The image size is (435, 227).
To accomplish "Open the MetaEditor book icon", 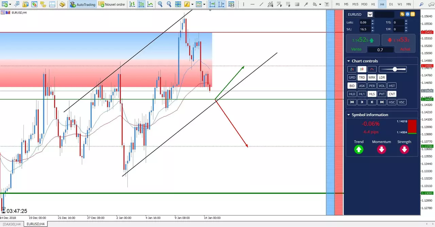I will point(62,4).
